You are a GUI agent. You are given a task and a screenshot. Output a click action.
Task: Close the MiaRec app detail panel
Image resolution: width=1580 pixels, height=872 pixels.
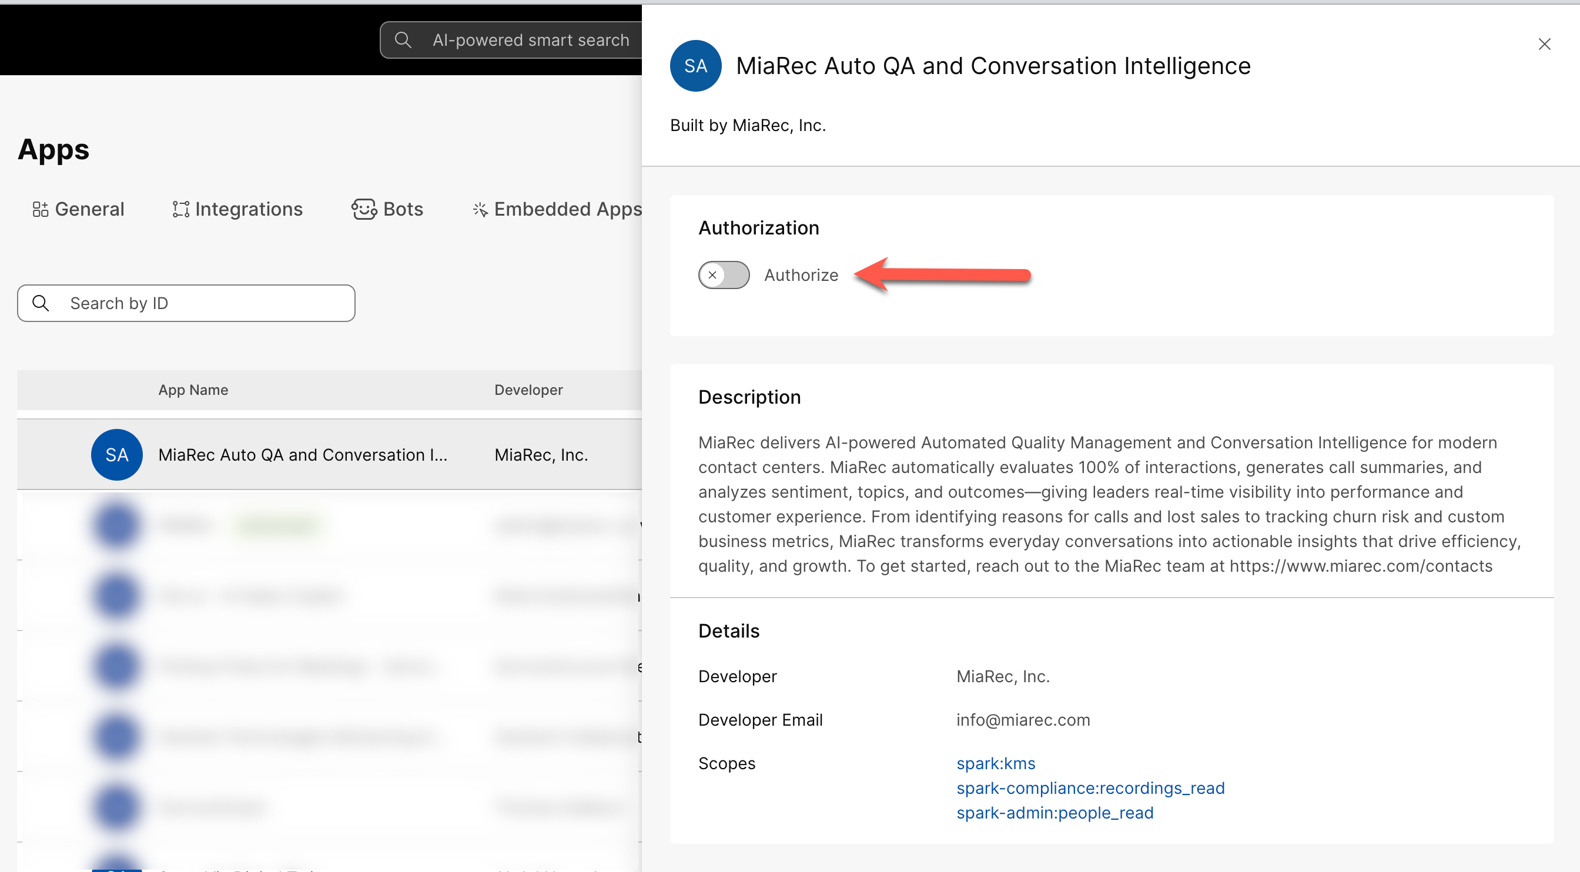pyautogui.click(x=1544, y=43)
